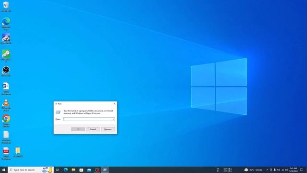Close the Run dialog
The width and height of the screenshot is (307, 173).
click(x=115, y=104)
